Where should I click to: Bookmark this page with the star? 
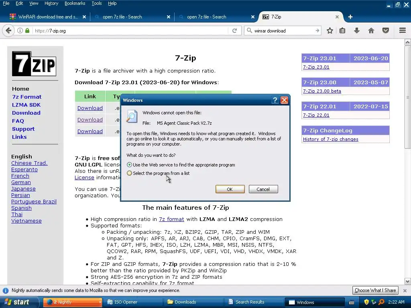330,30
